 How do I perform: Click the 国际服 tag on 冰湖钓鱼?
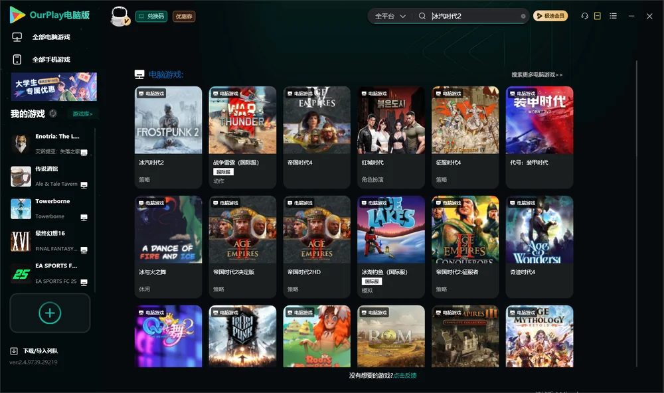(x=372, y=281)
